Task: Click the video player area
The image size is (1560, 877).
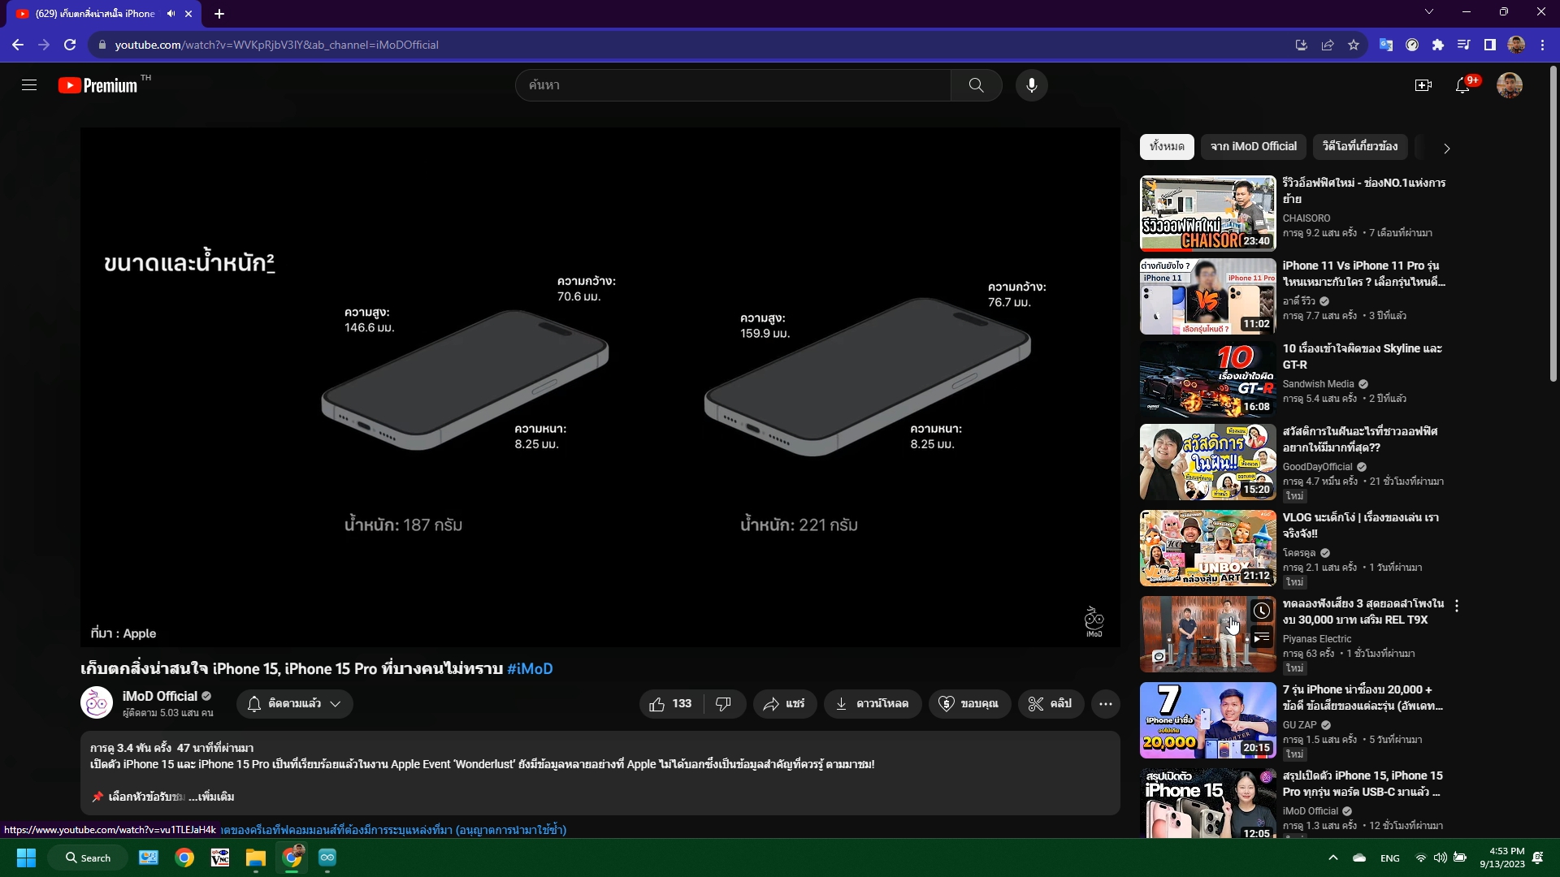Action: pyautogui.click(x=600, y=387)
